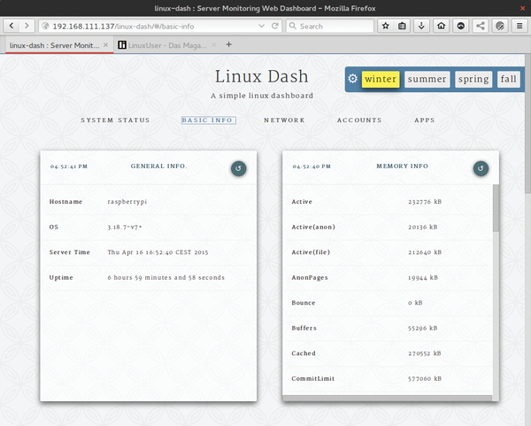Screen dimensions: 531x426
Task: Open the Firefox hamburger menu
Action: (519, 26)
